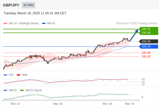Image resolution: width=159 pixels, height=108 pixels.
Task: Click the MACD Signal green legend swatch
Action: (22, 90)
